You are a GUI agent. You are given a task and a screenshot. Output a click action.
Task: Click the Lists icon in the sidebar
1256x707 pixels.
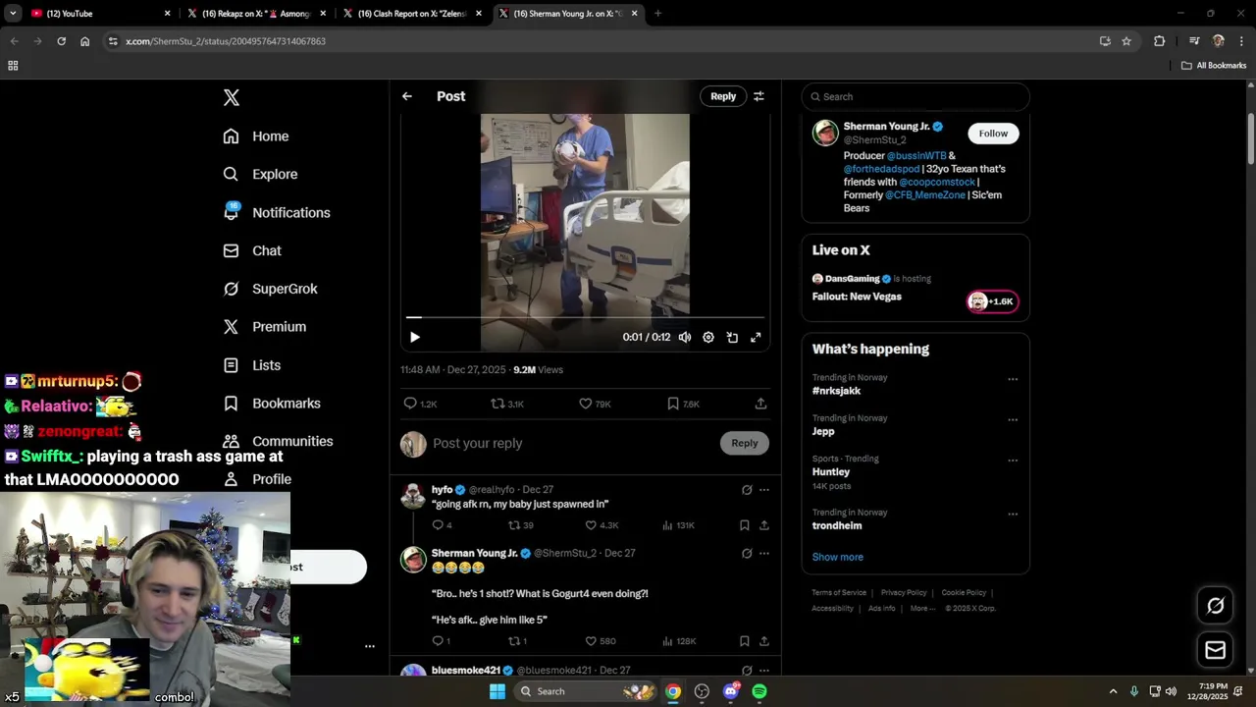pyautogui.click(x=231, y=365)
